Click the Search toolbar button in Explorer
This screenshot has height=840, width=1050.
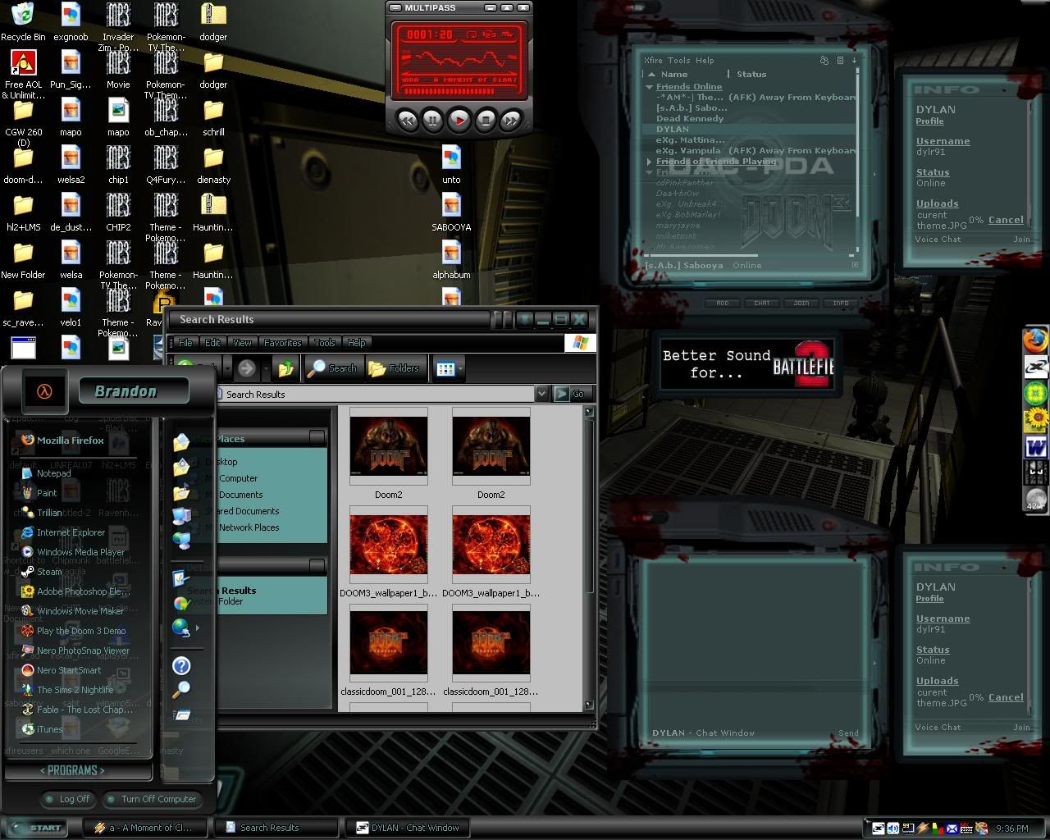332,368
